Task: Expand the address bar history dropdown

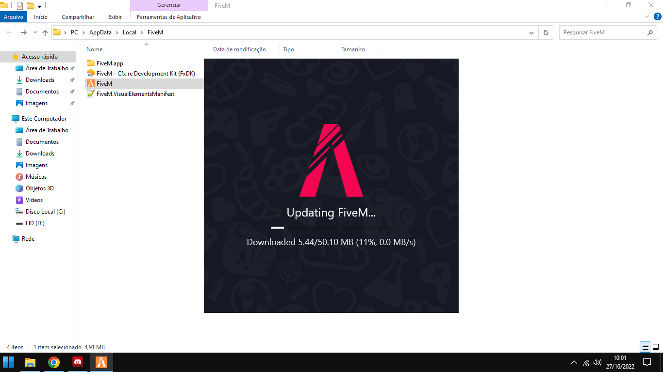Action: [531, 32]
